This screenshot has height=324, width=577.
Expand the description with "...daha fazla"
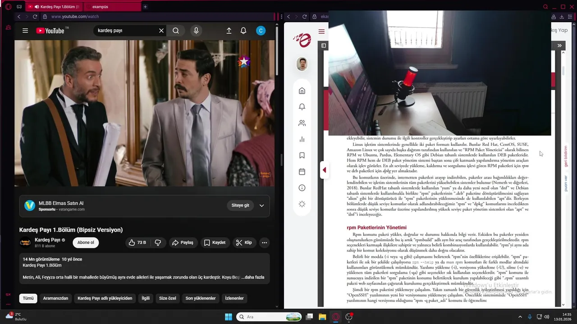tap(252, 277)
